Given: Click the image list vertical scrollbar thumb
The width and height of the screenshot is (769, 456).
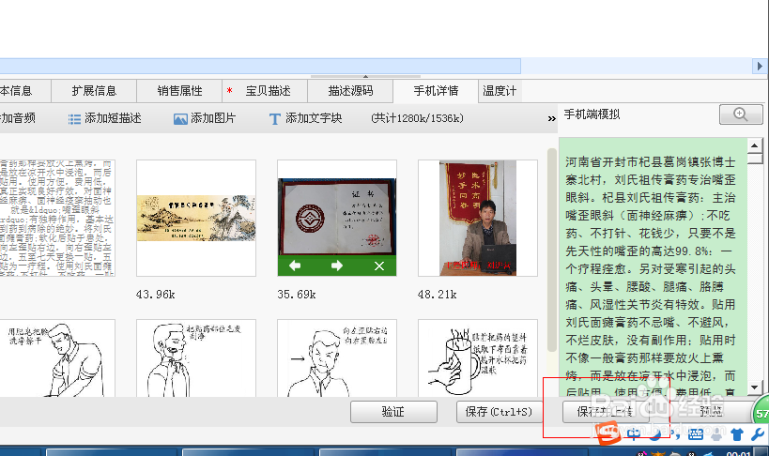Looking at the screenshot, I should [552, 251].
